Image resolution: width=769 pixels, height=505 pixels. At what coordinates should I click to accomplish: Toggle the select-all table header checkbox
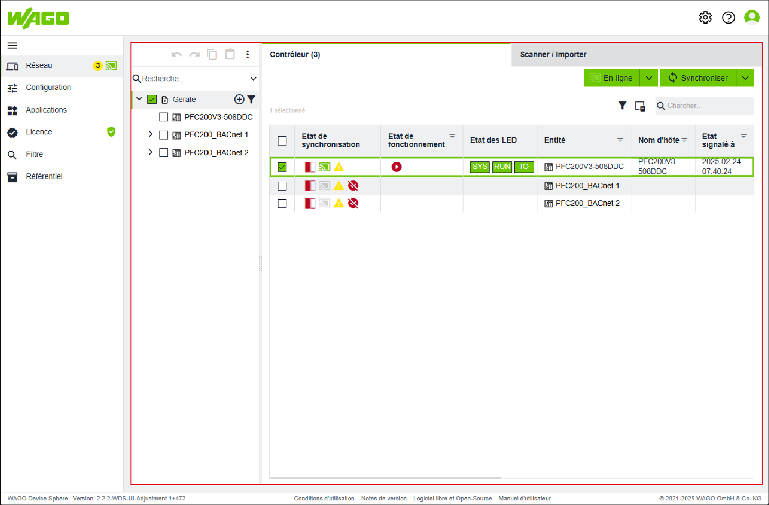click(x=282, y=140)
